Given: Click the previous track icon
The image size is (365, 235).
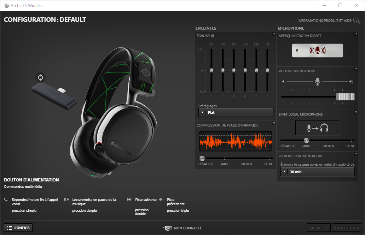Looking at the screenshot, I should (x=161, y=199).
